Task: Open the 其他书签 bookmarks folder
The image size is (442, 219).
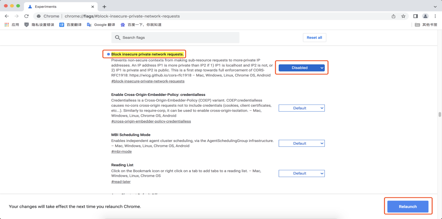Action: click(x=426, y=25)
